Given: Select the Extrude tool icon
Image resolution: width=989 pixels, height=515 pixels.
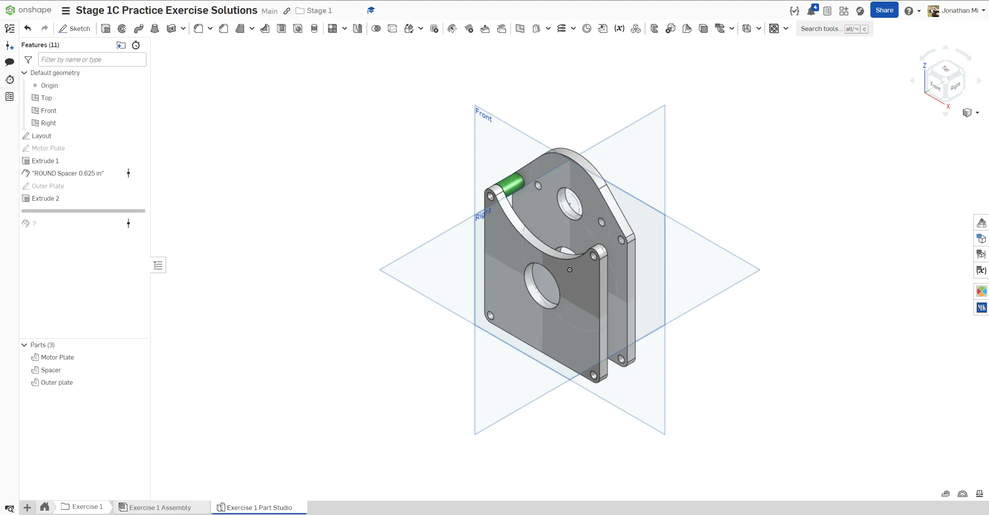Looking at the screenshot, I should point(105,29).
